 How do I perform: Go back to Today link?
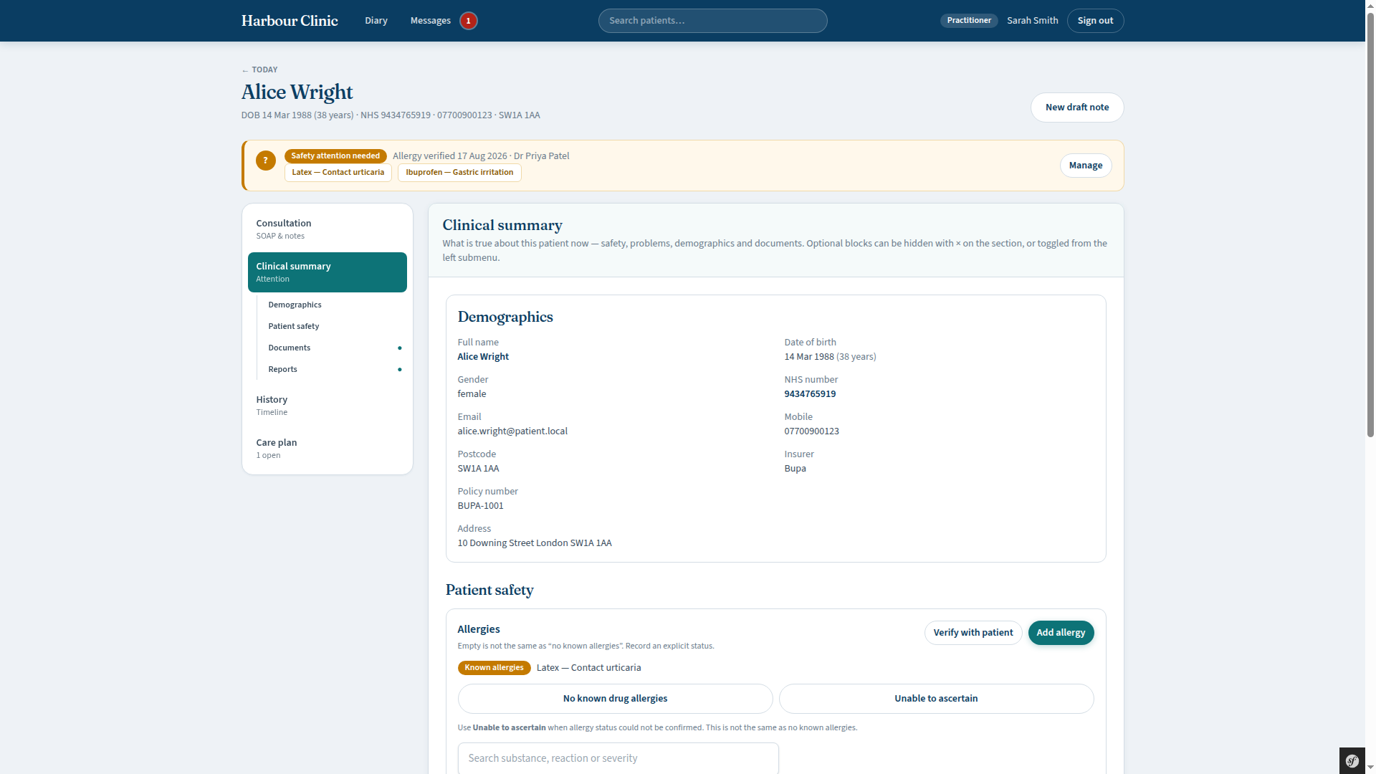click(x=259, y=70)
